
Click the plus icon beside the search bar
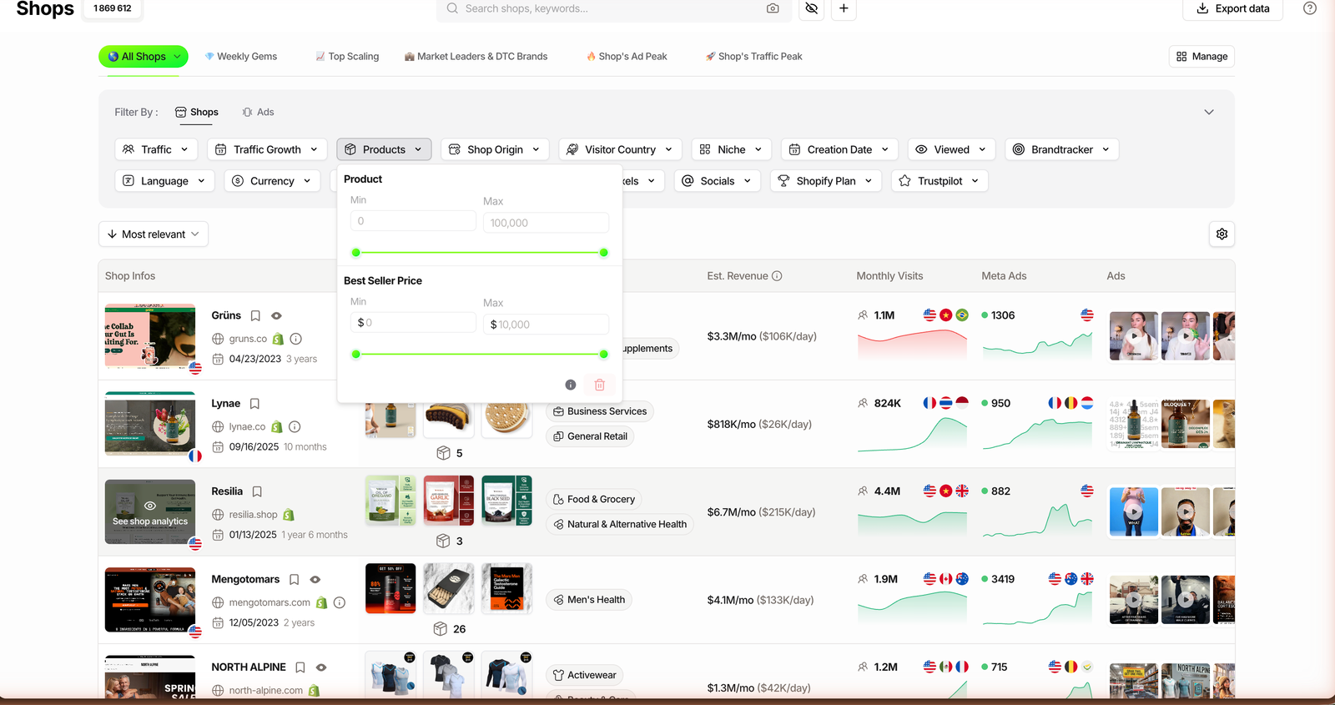coord(844,8)
